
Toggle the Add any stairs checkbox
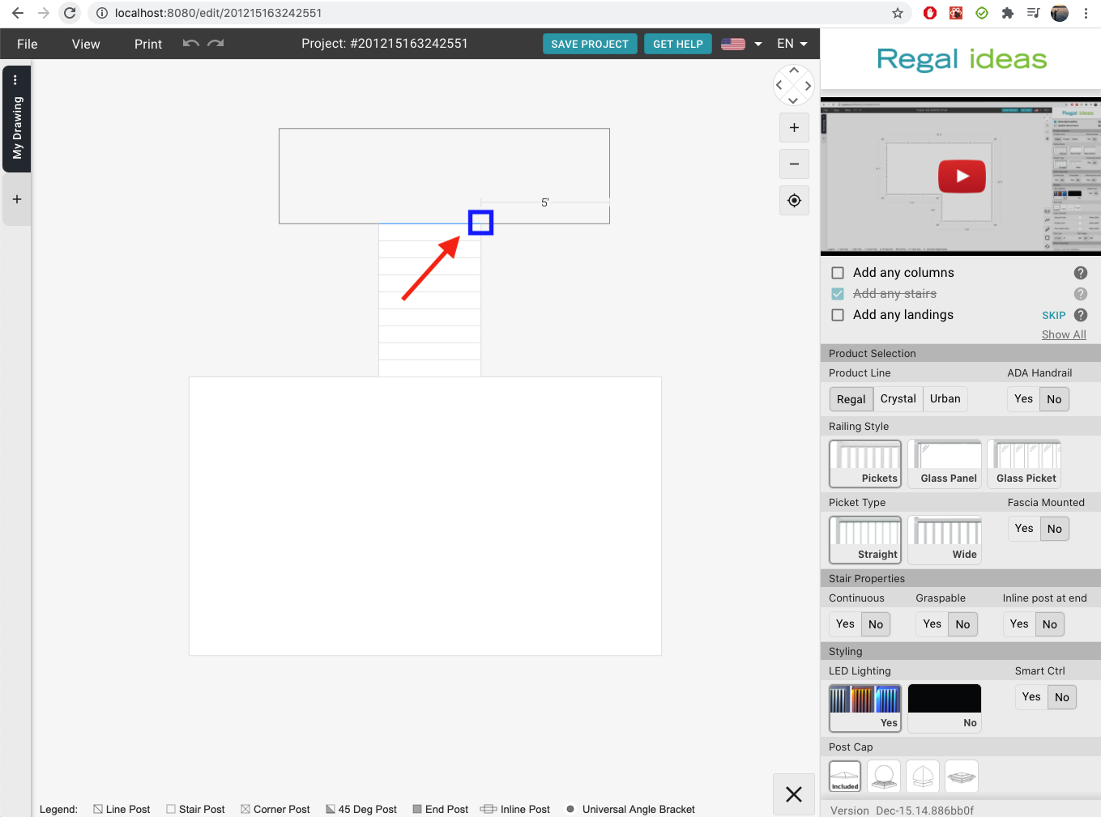click(x=838, y=294)
